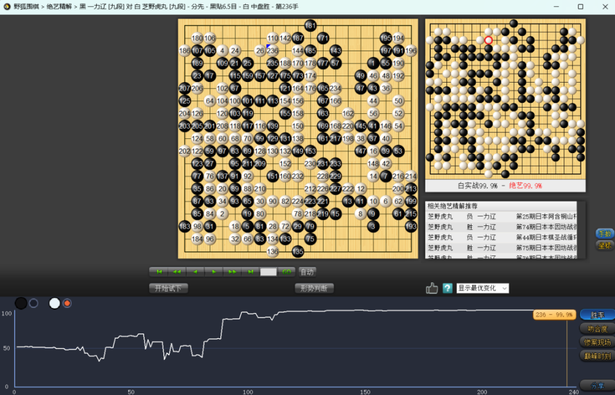The height and width of the screenshot is (395, 615).
Task: Open the 显示最优变化 dropdown
Action: [x=482, y=289]
